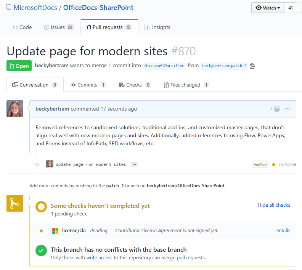The height and width of the screenshot is (270, 302).
Task: Open the watcher count 41
Action: [x=291, y=8]
